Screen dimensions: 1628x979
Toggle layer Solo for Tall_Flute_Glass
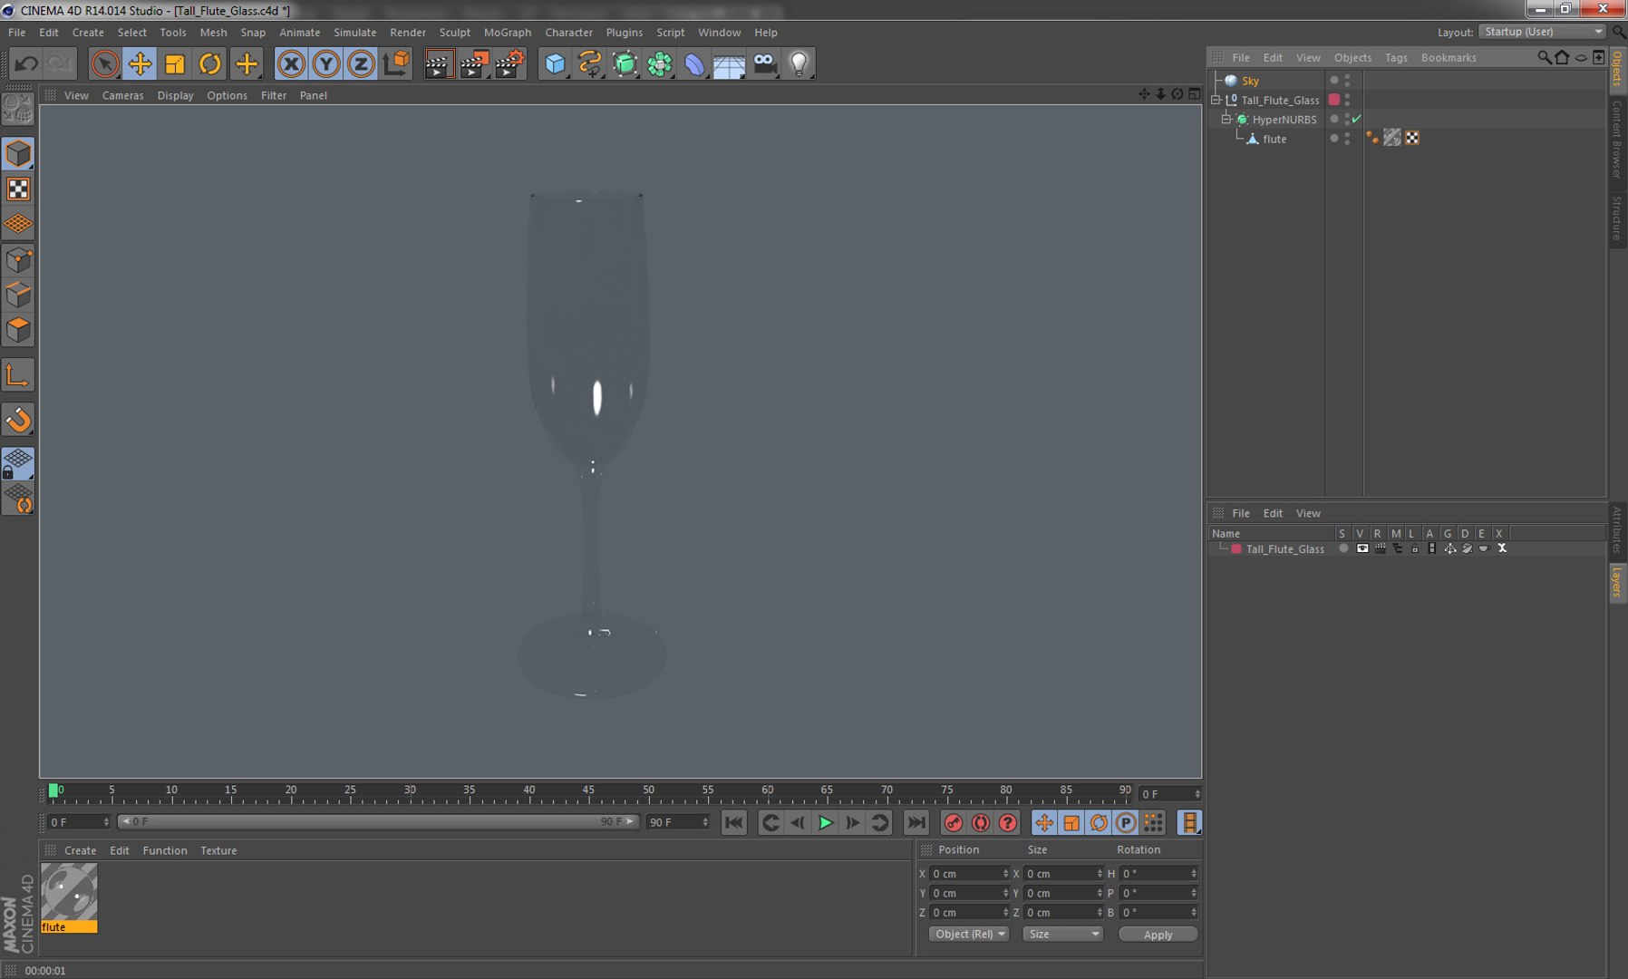coord(1343,548)
